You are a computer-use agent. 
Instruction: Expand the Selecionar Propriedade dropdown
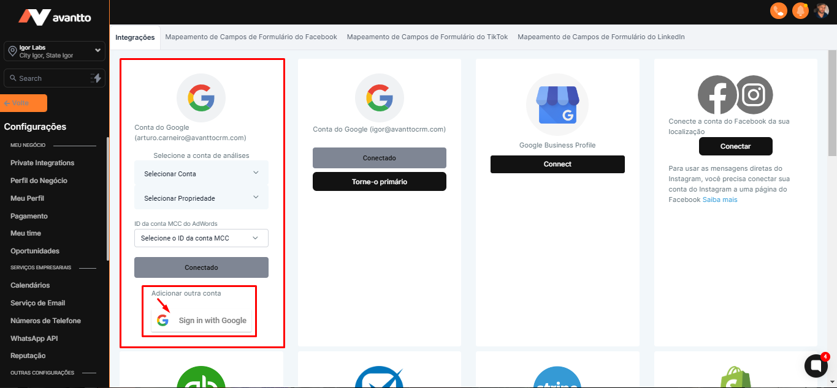pyautogui.click(x=201, y=198)
